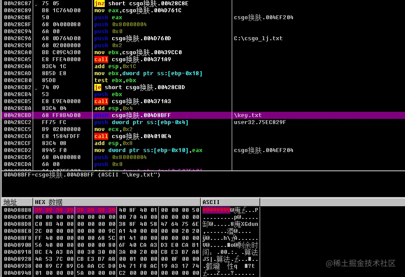Select dump row address 004D88C8

(17, 217)
